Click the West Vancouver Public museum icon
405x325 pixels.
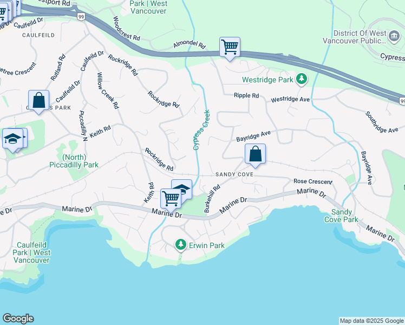coord(394,36)
